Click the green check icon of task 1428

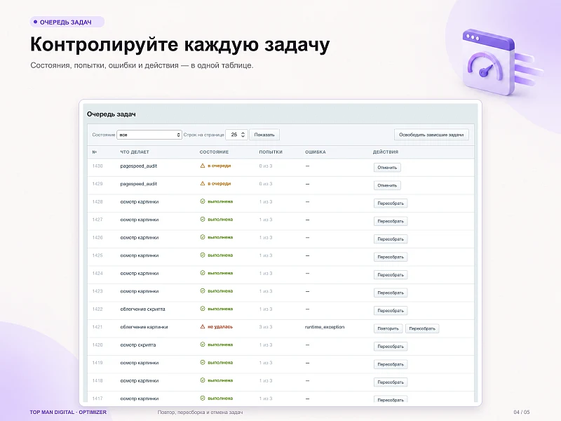click(x=203, y=201)
